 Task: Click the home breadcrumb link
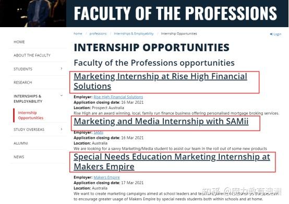(x=78, y=33)
